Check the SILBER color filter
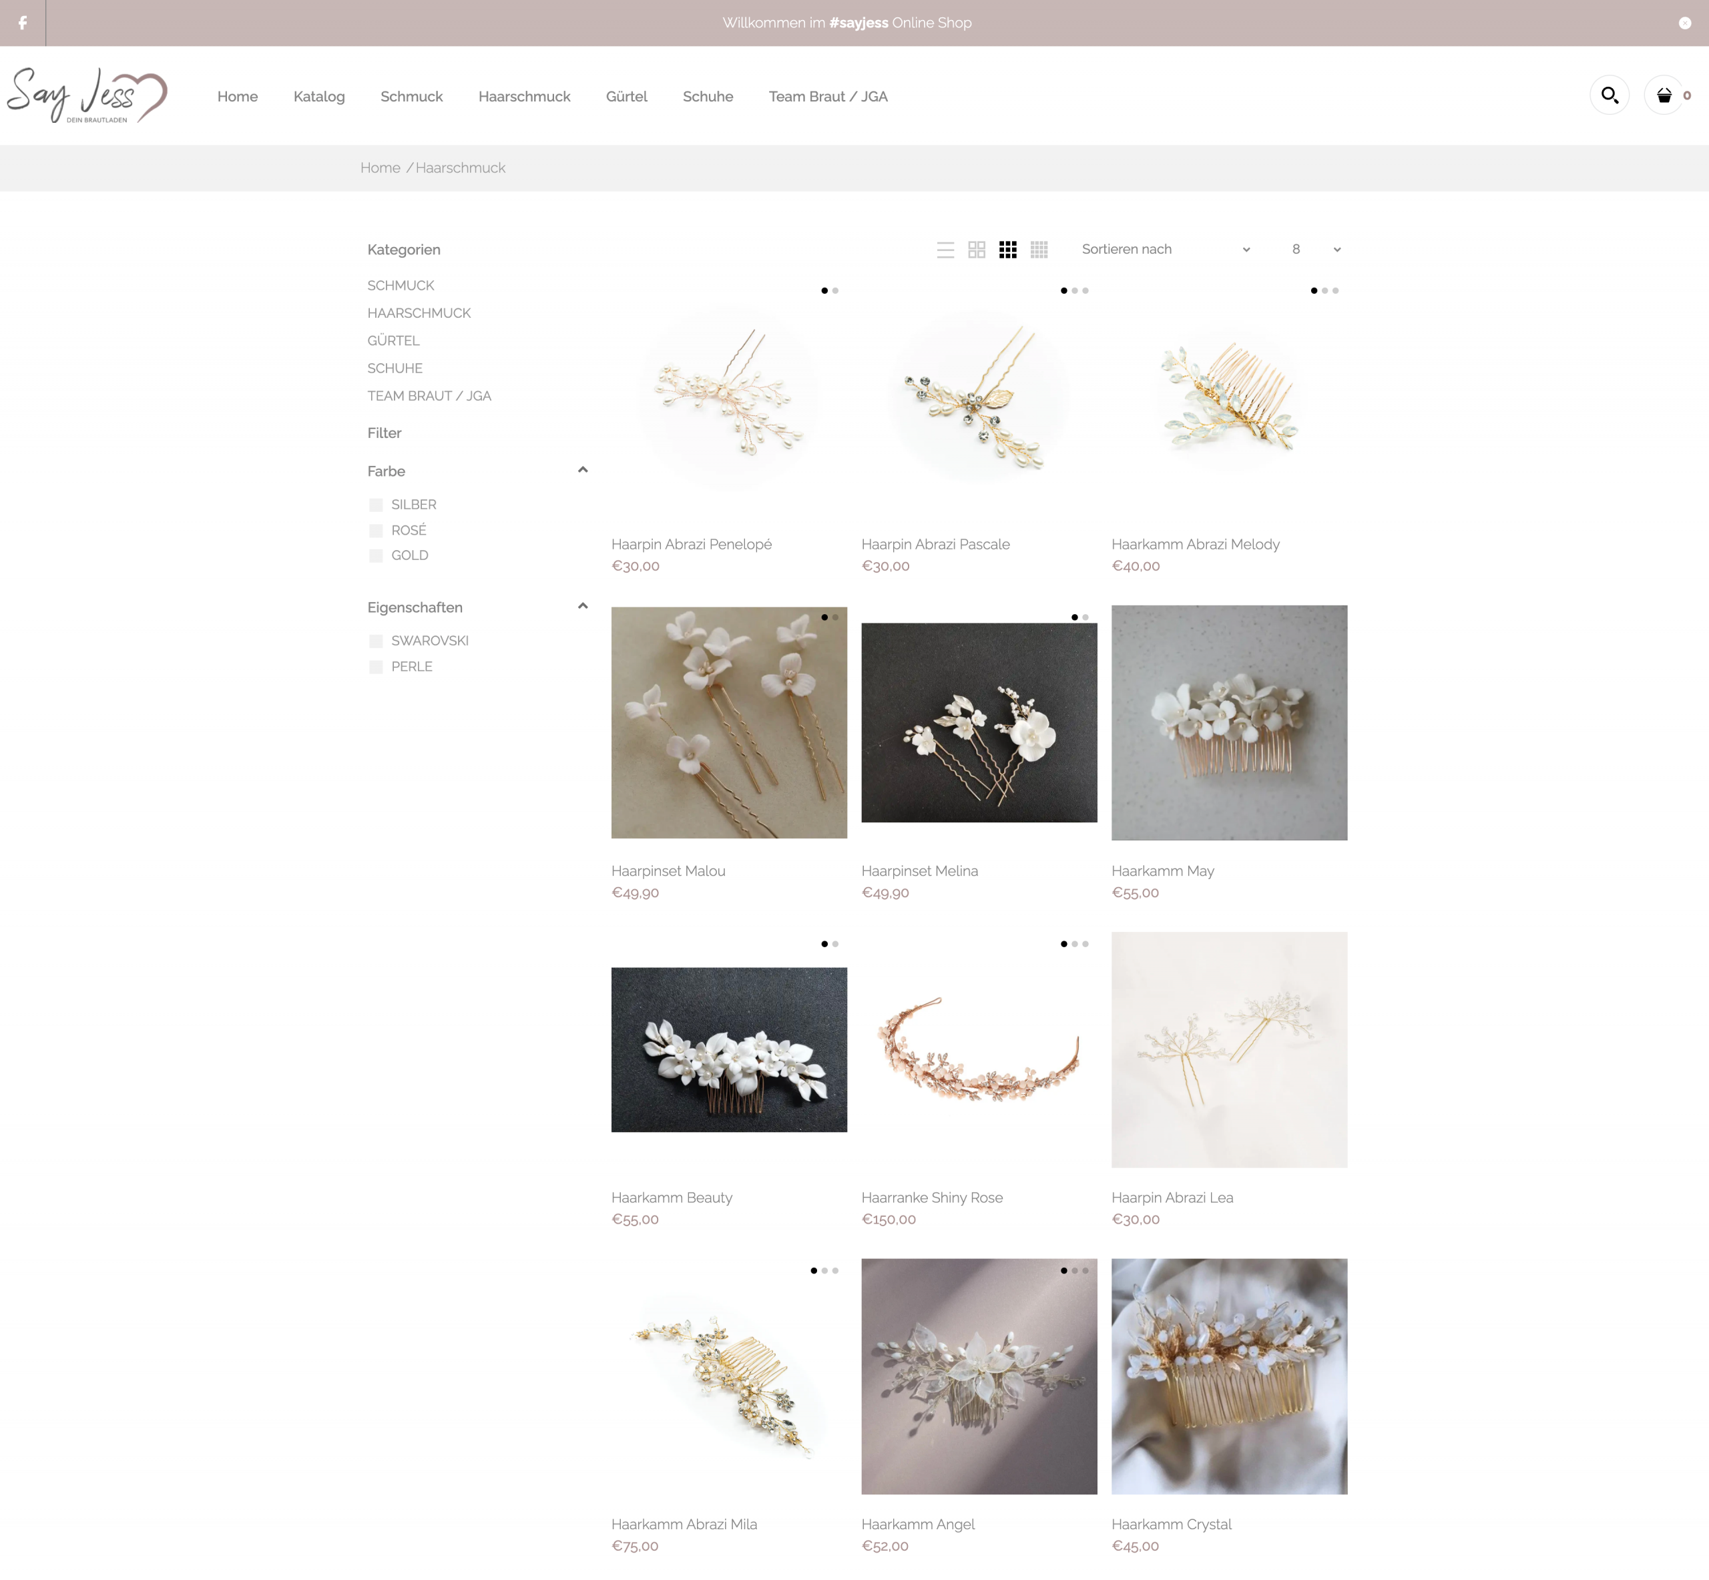Screen dimensions: 1709x1580 pyautogui.click(x=375, y=505)
